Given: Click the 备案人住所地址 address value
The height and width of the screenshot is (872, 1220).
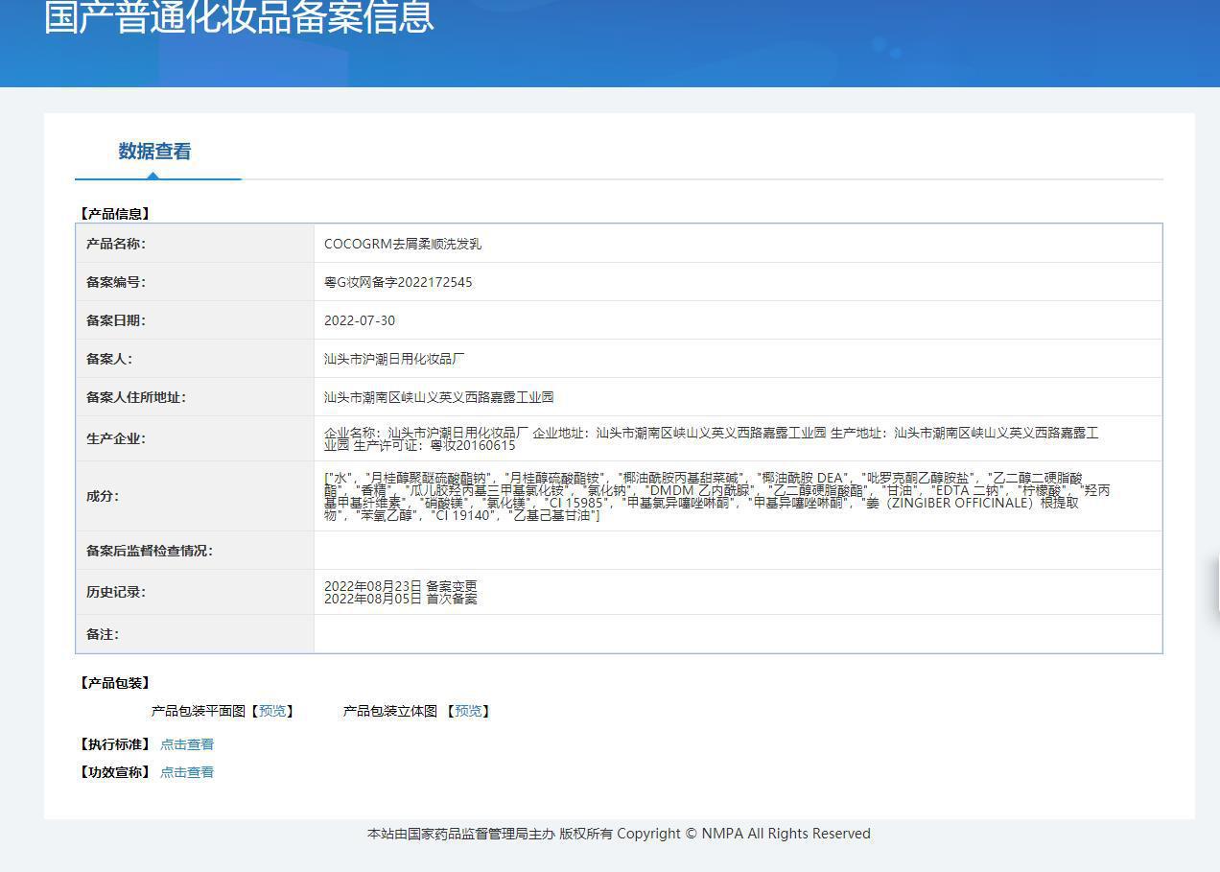Looking at the screenshot, I should pos(438,397).
